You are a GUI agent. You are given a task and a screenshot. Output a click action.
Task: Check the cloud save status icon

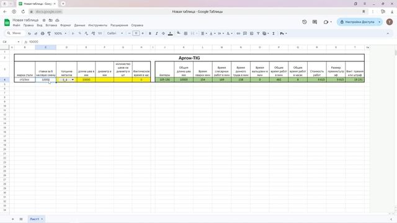coord(57,20)
